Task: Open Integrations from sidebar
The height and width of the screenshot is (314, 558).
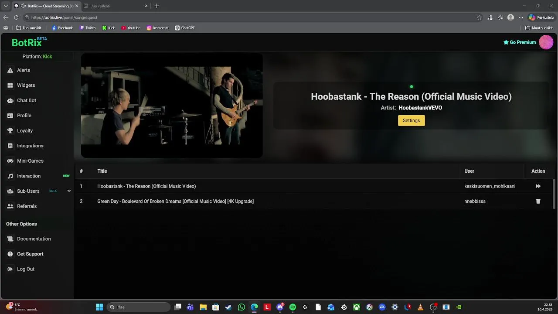Action: [x=25, y=146]
